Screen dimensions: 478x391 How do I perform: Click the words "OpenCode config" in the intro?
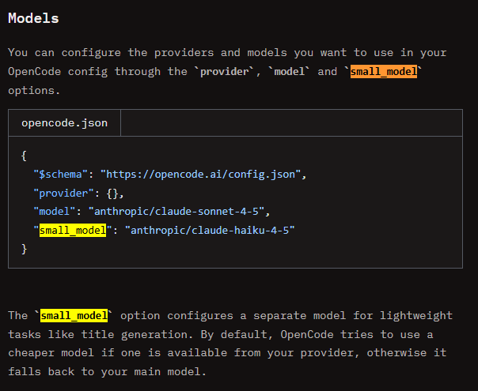tap(58, 72)
